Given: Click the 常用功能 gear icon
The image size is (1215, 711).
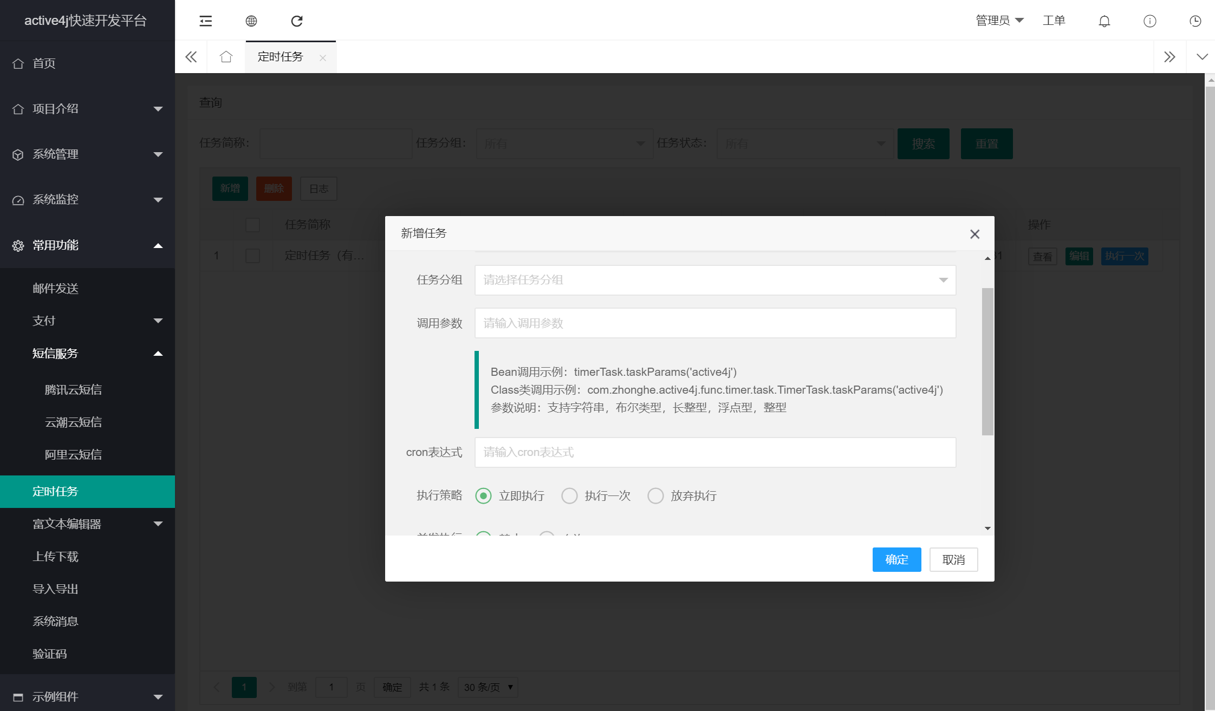Looking at the screenshot, I should [x=18, y=245].
